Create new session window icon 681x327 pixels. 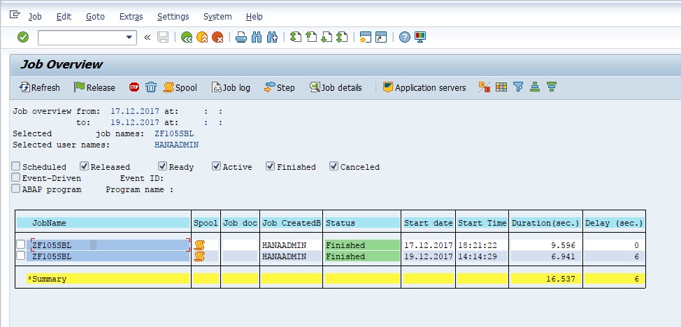tap(366, 37)
